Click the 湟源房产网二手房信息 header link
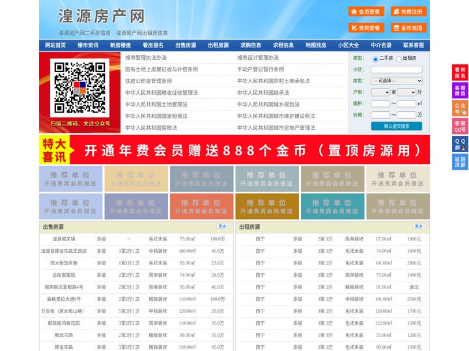 pos(85,33)
